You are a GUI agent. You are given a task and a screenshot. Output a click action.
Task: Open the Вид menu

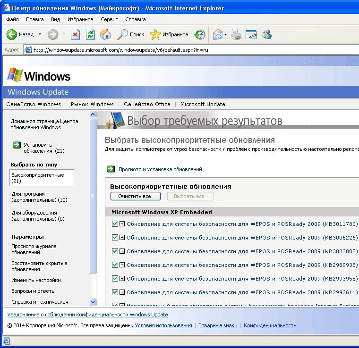(x=55, y=19)
